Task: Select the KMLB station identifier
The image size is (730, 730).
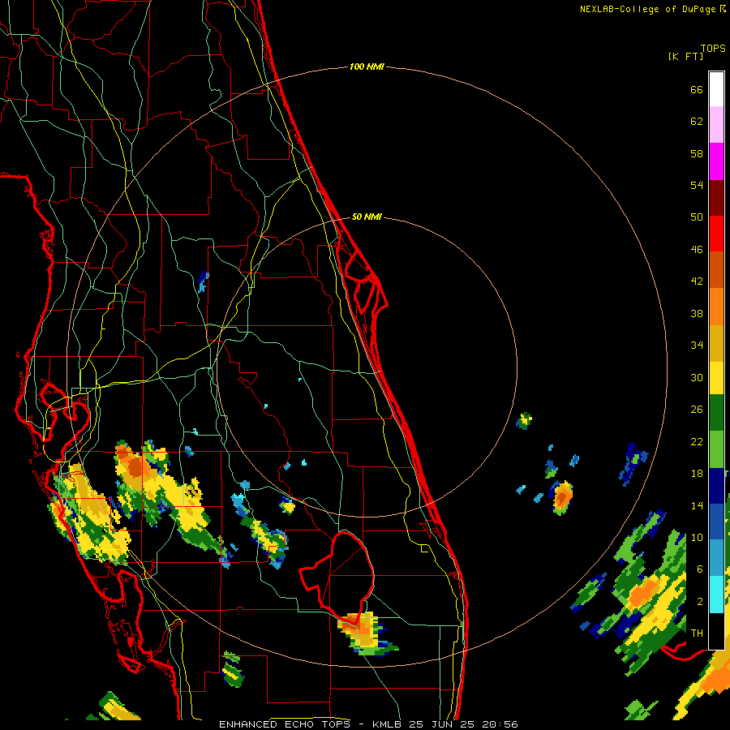Action: click(388, 724)
